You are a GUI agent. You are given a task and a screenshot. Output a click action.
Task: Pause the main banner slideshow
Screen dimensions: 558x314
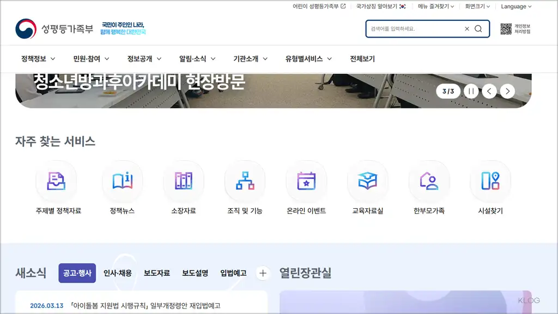point(470,91)
